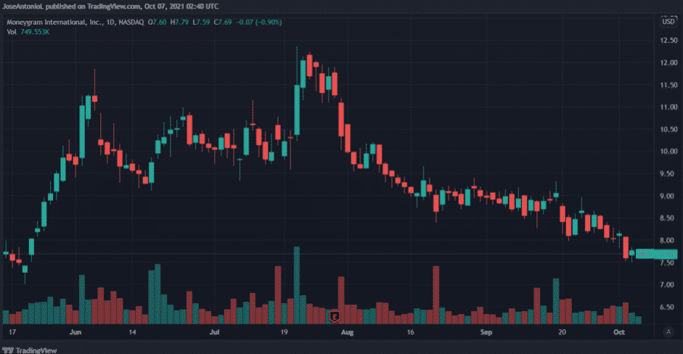Screen dimensions: 683x354
Task: Click the 12.00 price axis label
Action: pyautogui.click(x=668, y=62)
